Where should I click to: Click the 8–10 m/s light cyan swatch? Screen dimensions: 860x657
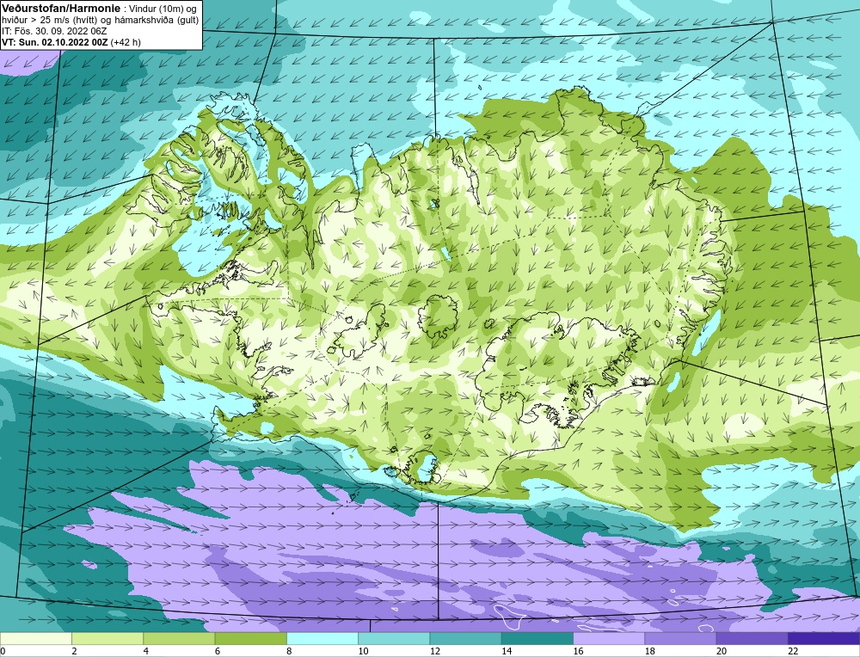coord(322,638)
